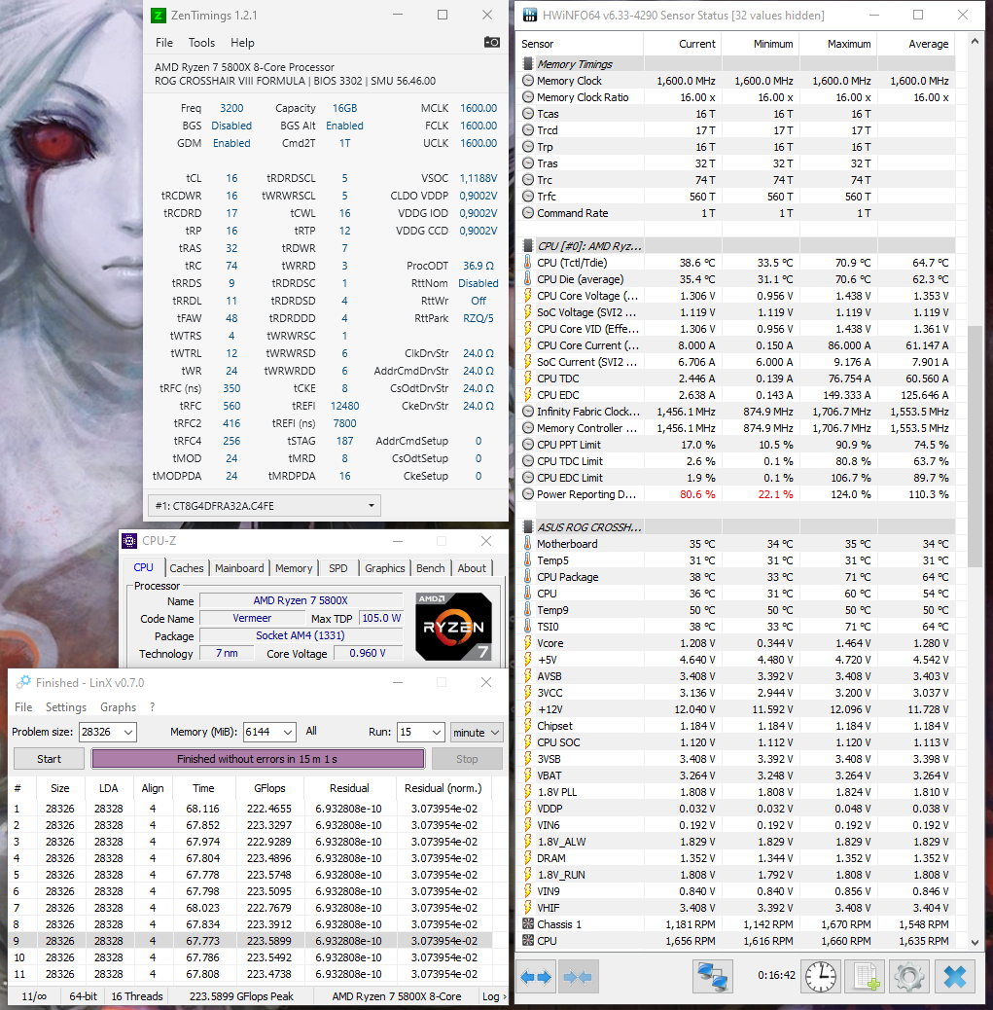Switch to the CPU-Z Bench tab
This screenshot has width=993, height=1010.
pos(430,568)
